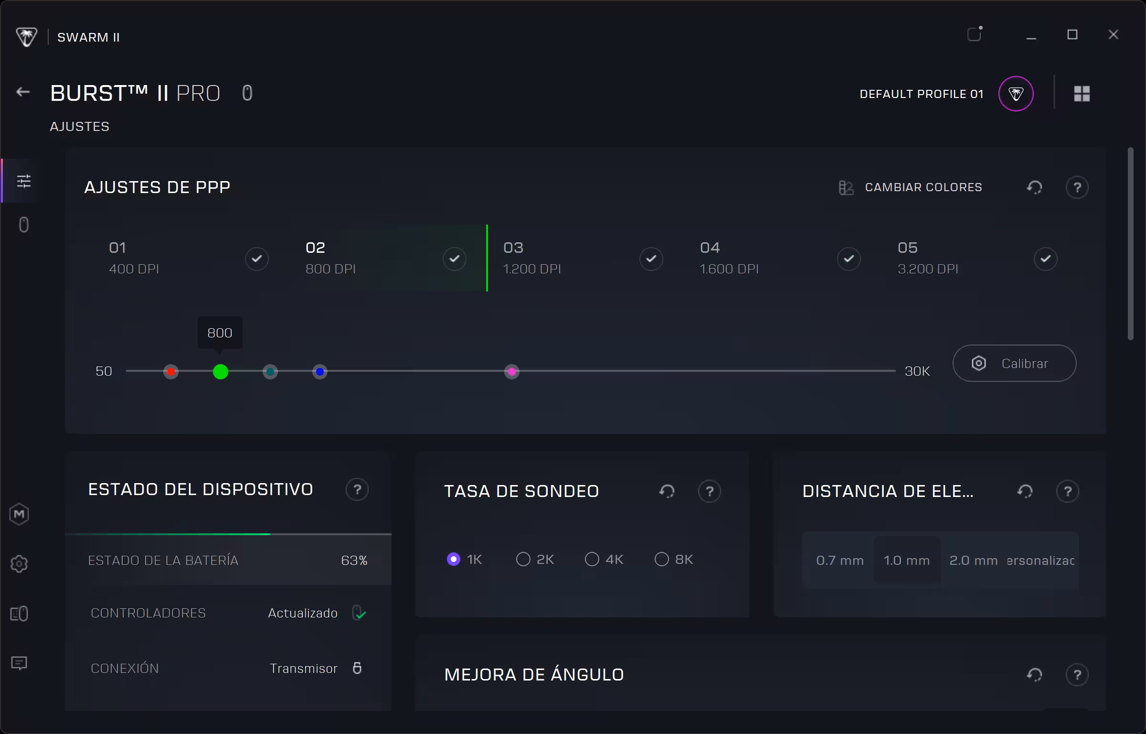Open the settings gear in sidebar
The height and width of the screenshot is (734, 1146).
pyautogui.click(x=19, y=564)
